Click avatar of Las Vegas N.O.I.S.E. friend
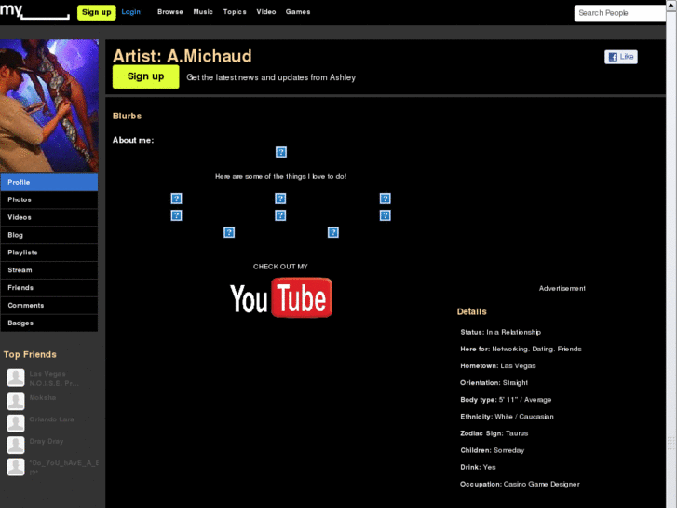 point(16,378)
